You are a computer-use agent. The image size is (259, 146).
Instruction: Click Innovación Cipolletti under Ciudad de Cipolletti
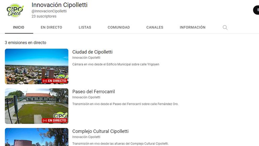(x=86, y=58)
